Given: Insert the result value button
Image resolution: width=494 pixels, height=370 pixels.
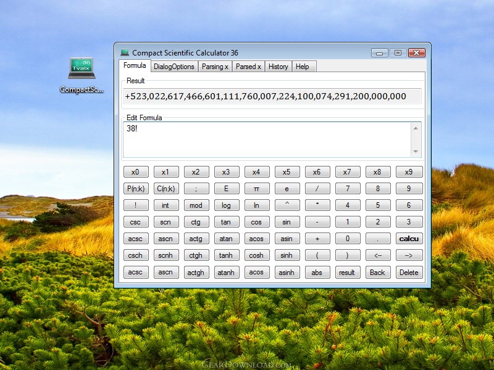Looking at the screenshot, I should [348, 273].
